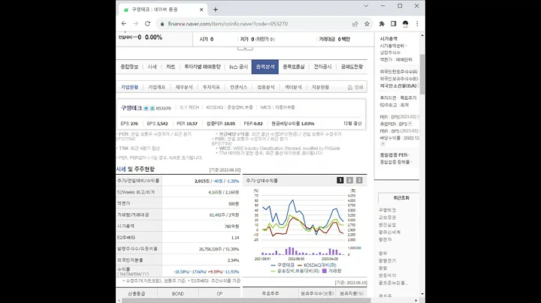The height and width of the screenshot is (303, 541).
Task: Bookmark this page with the star icon
Action: pyautogui.click(x=367, y=24)
